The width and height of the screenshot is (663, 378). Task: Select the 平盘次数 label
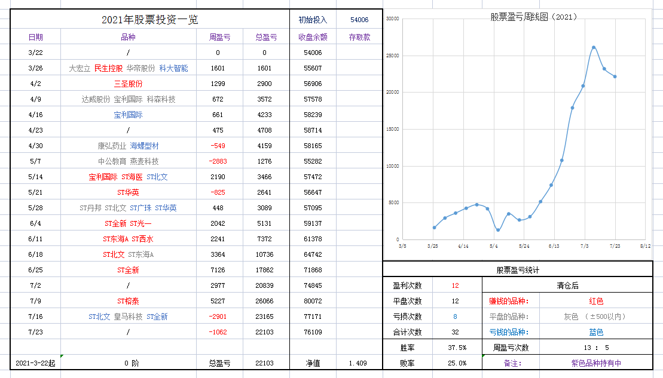pos(407,301)
